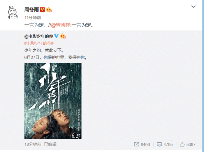The height and width of the screenshot is (152, 204).
Task: Open the #电影少年的你# hashtag topic
Action: [x=39, y=43]
